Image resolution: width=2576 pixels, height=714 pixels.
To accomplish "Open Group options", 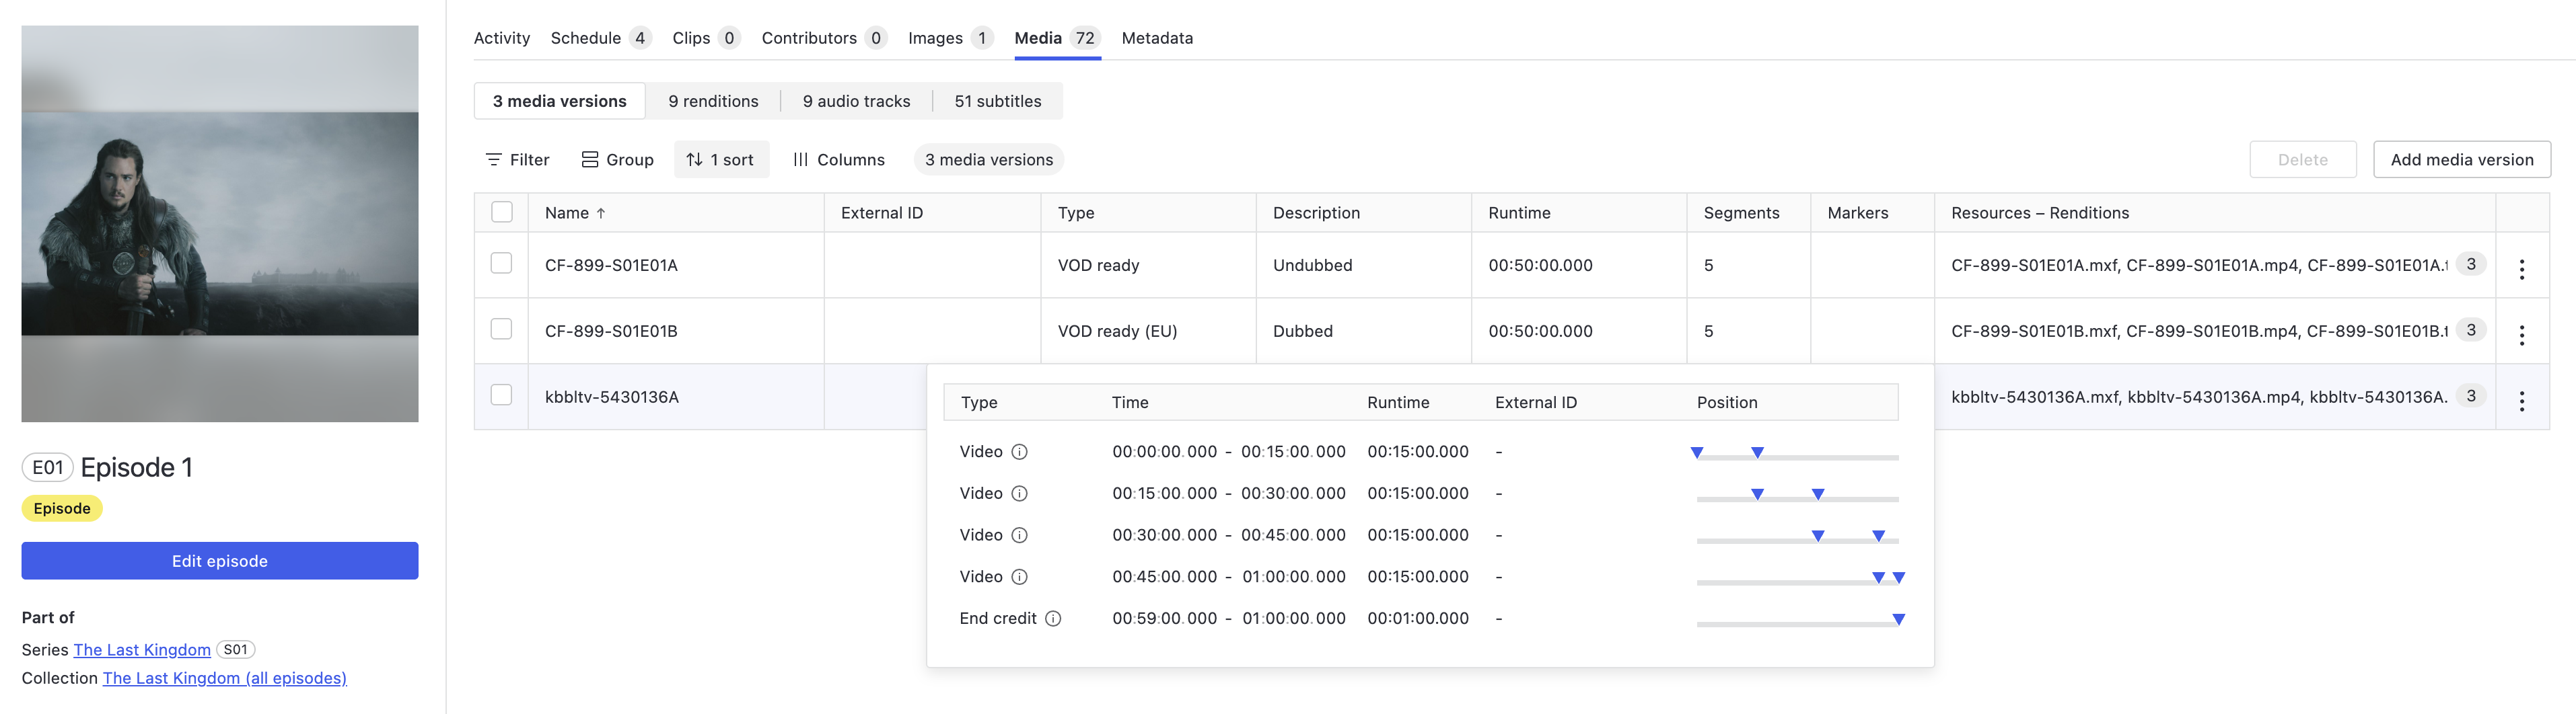I will (618, 160).
